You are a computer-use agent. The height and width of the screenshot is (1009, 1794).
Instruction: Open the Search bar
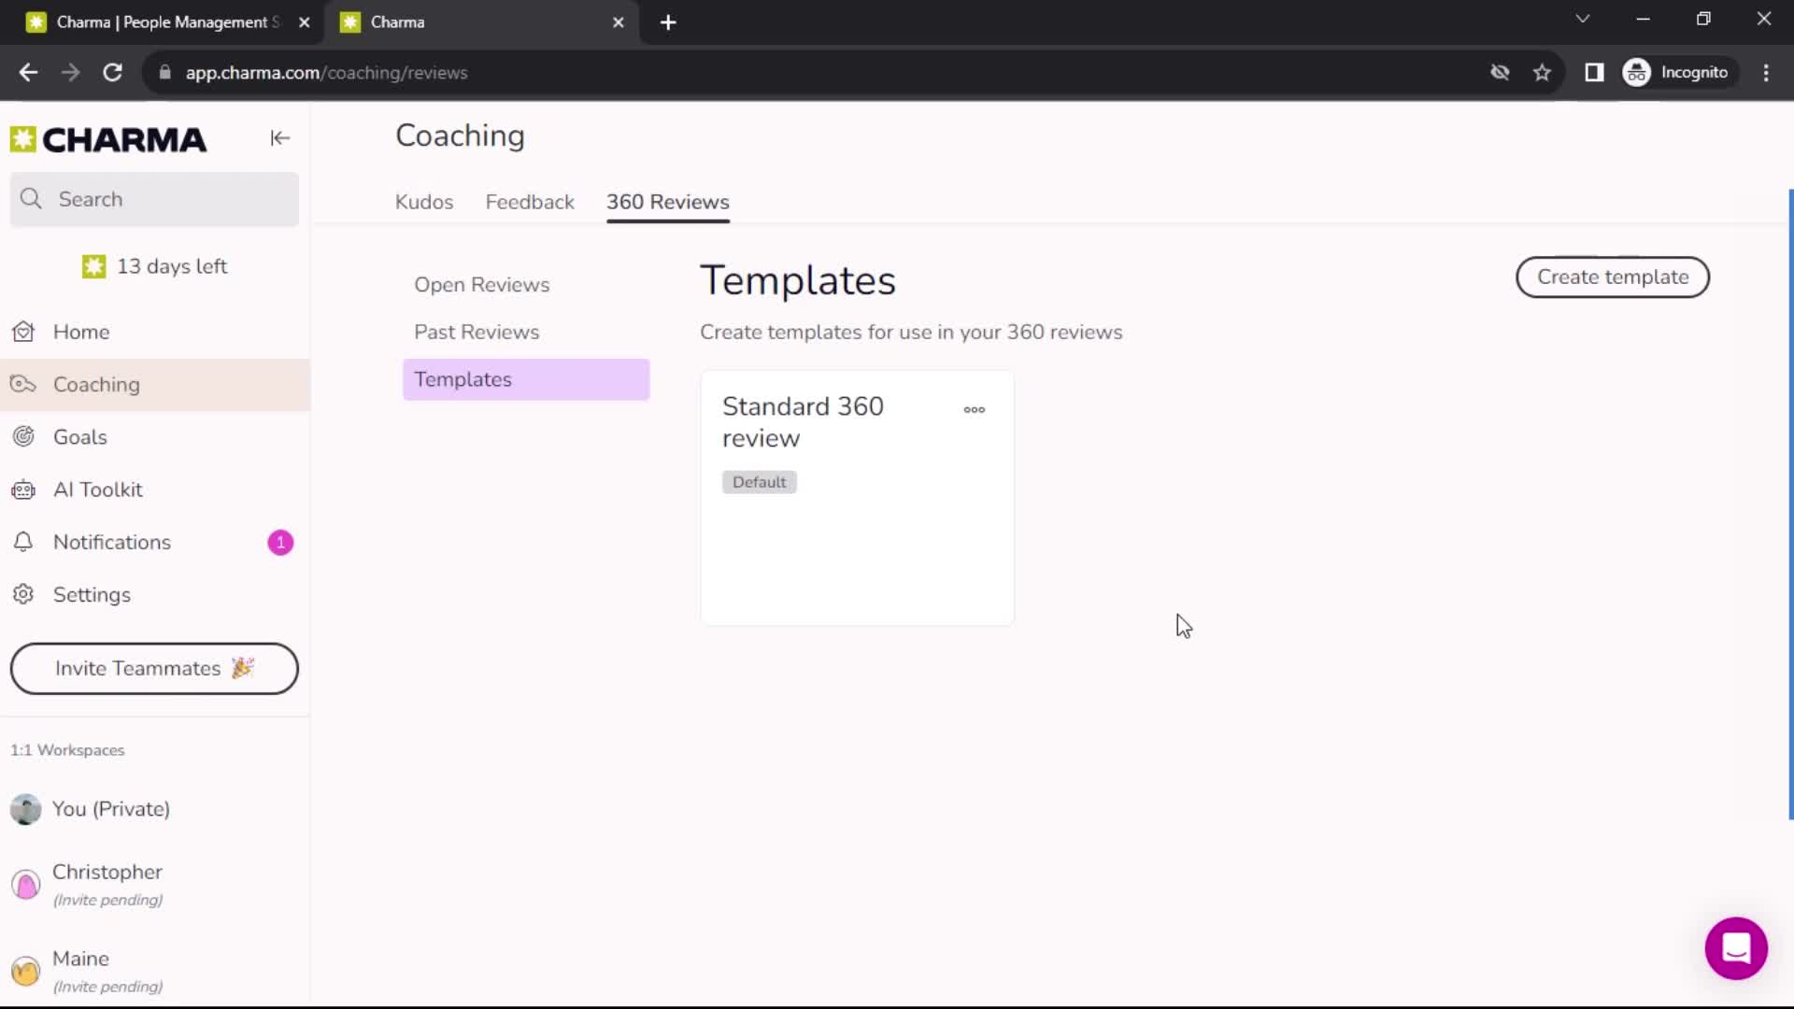[154, 198]
